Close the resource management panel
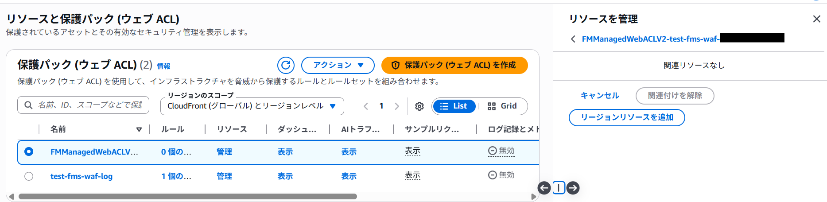Image resolution: width=827 pixels, height=202 pixels. click(x=816, y=19)
